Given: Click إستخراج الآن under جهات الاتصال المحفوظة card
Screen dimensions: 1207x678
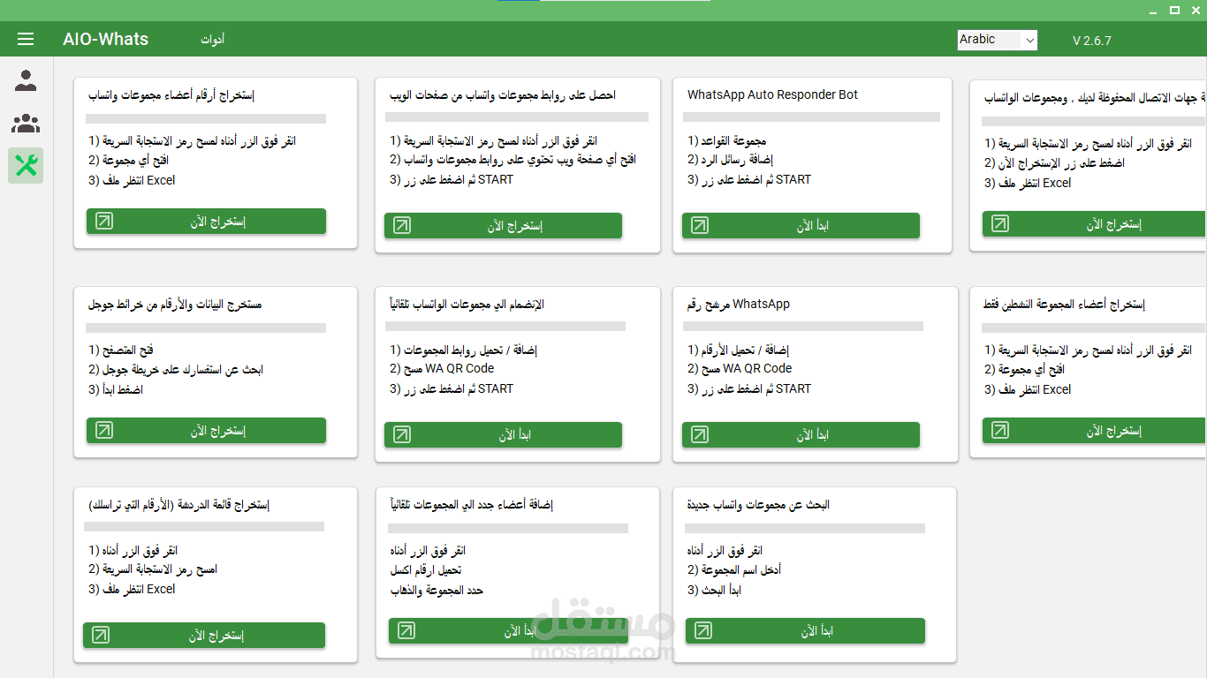Looking at the screenshot, I should click(x=1095, y=223).
